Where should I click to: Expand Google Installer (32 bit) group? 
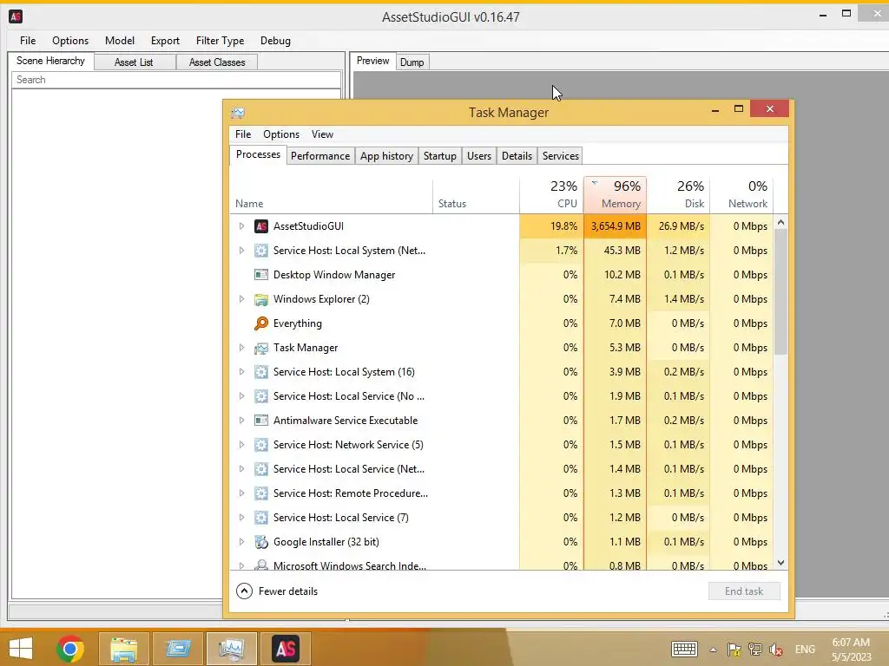point(241,542)
